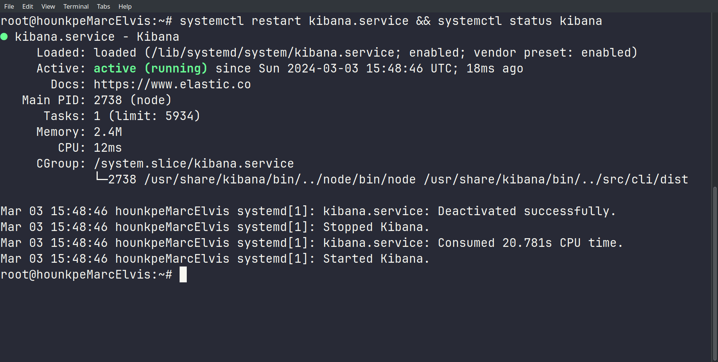Open the View menu
The height and width of the screenshot is (362, 718).
pyautogui.click(x=48, y=6)
